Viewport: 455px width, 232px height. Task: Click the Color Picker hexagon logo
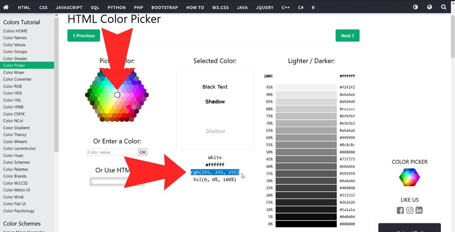(x=409, y=177)
